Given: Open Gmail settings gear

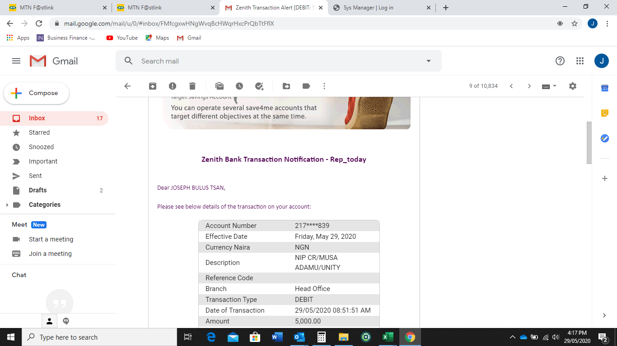Looking at the screenshot, I should coord(573,86).
